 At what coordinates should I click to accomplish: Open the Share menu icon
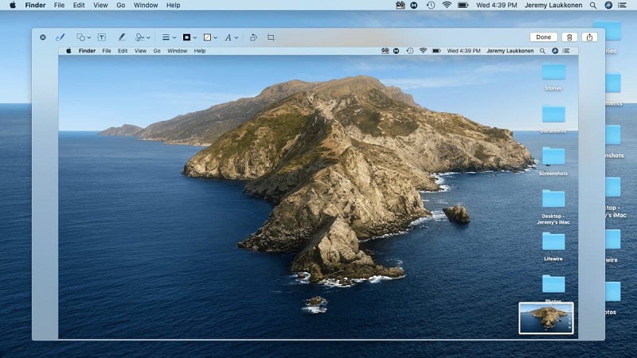point(589,37)
